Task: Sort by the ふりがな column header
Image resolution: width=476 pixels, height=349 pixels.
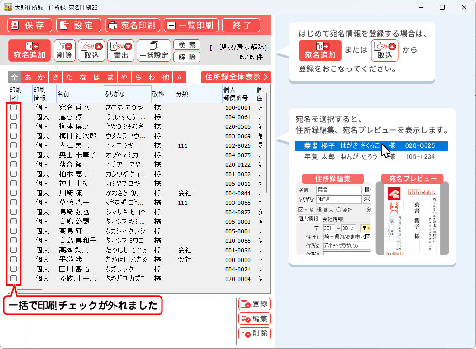Action: [127, 94]
